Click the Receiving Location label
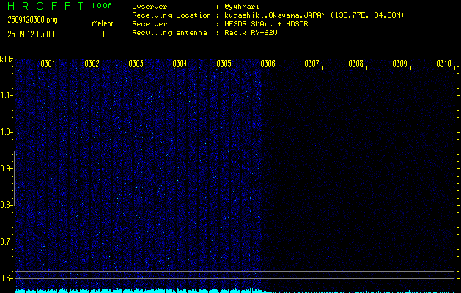 [172, 15]
